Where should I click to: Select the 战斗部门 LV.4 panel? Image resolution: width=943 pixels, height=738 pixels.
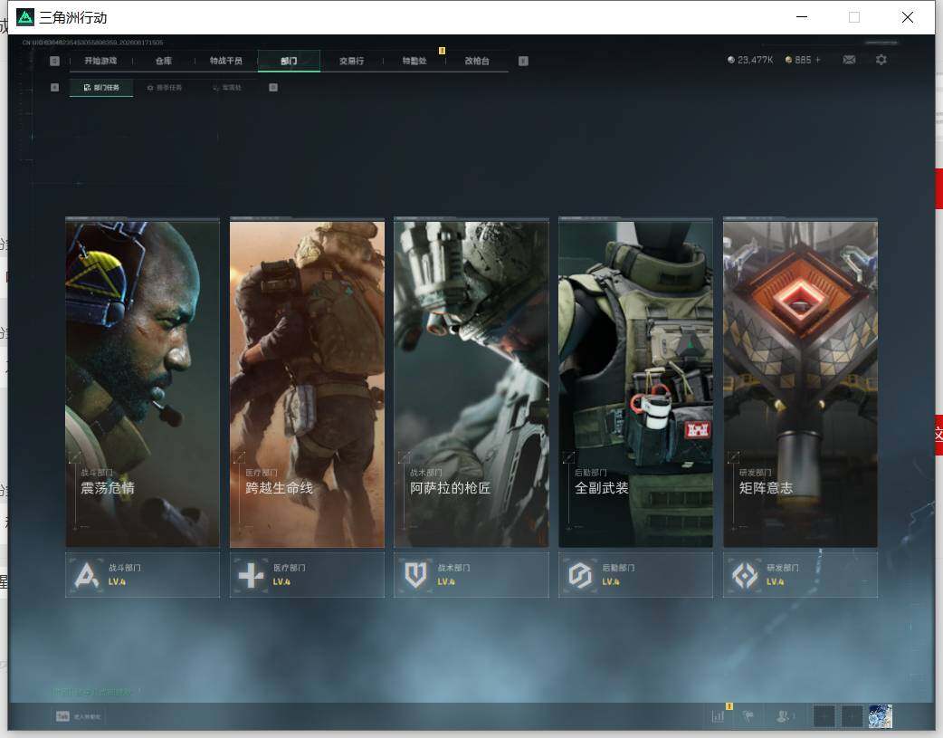[x=142, y=575]
